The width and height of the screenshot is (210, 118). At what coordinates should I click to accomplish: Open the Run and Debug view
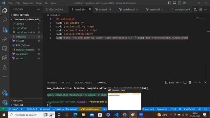point(5,39)
